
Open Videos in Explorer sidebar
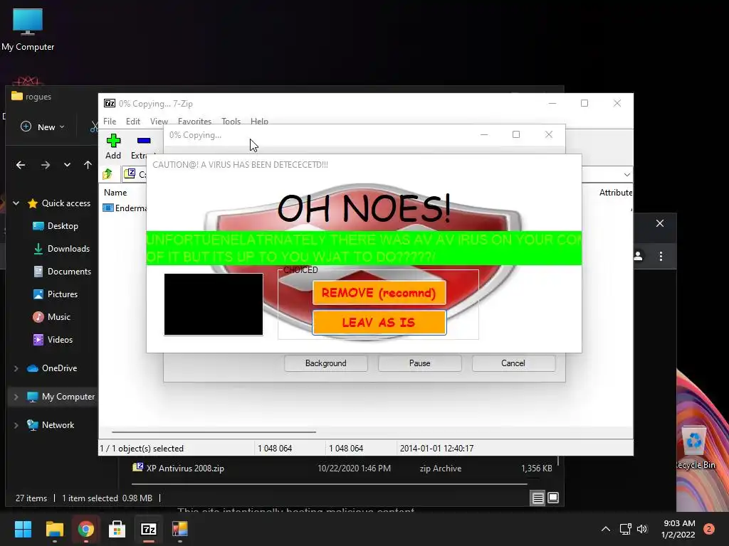pyautogui.click(x=53, y=339)
